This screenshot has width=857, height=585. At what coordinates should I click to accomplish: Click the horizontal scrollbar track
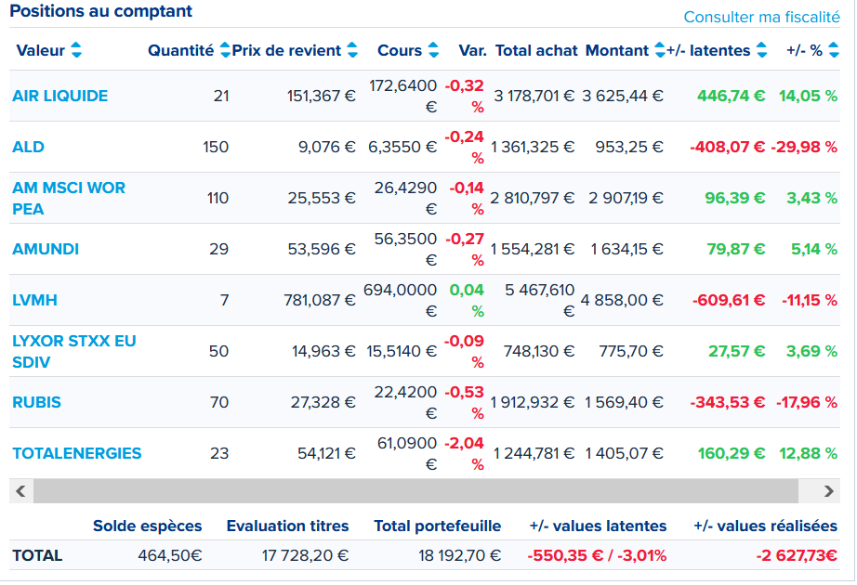coord(415,491)
